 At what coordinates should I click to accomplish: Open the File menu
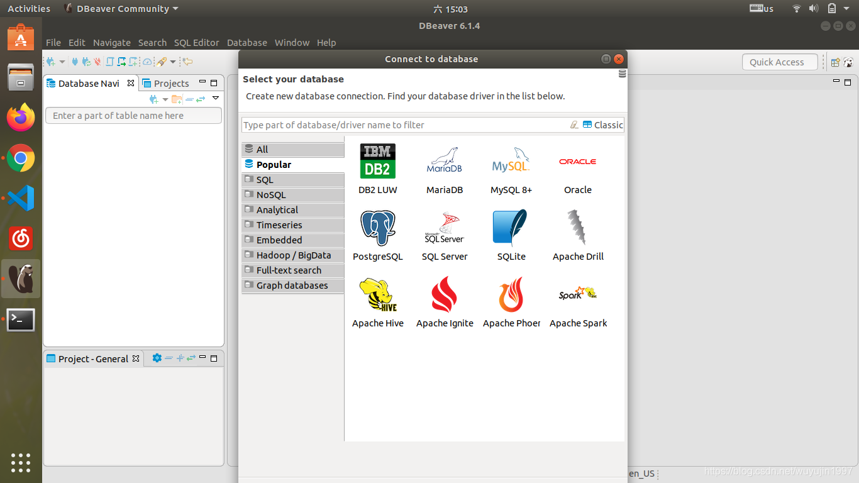tap(53, 43)
